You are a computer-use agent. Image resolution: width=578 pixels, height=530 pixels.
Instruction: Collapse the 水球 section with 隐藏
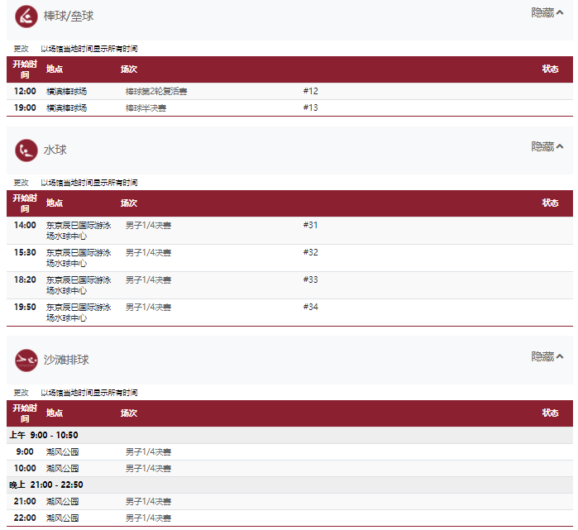click(547, 146)
